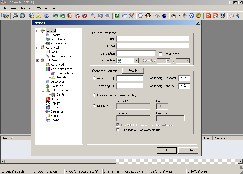This screenshot has height=174, width=243.
Task: Click the speaker mute-sounds toolbar icon
Action: click(184, 16)
